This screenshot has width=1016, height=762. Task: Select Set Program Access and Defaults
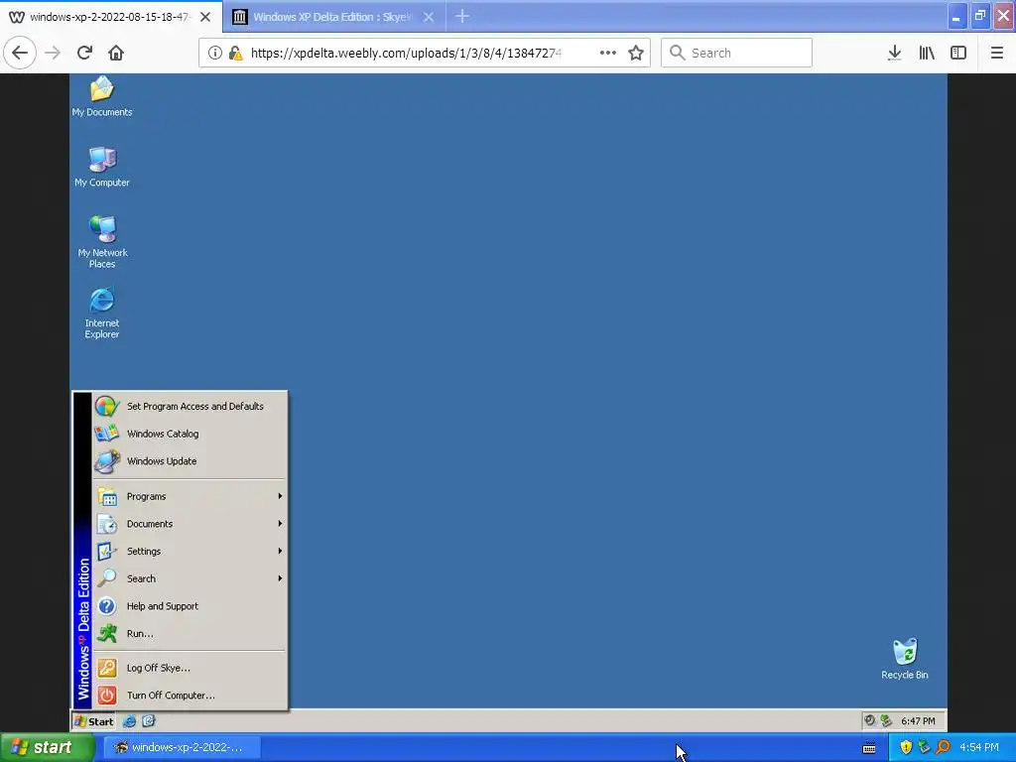point(190,406)
